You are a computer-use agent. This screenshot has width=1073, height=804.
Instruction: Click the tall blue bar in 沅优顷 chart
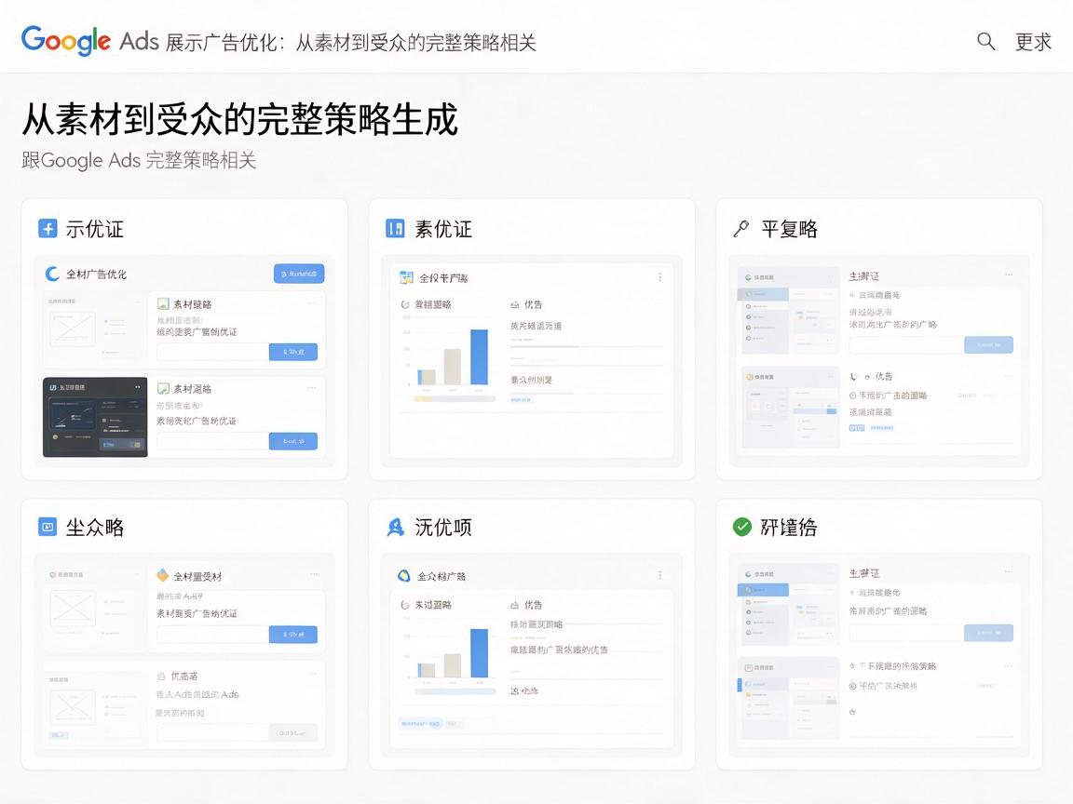[479, 653]
